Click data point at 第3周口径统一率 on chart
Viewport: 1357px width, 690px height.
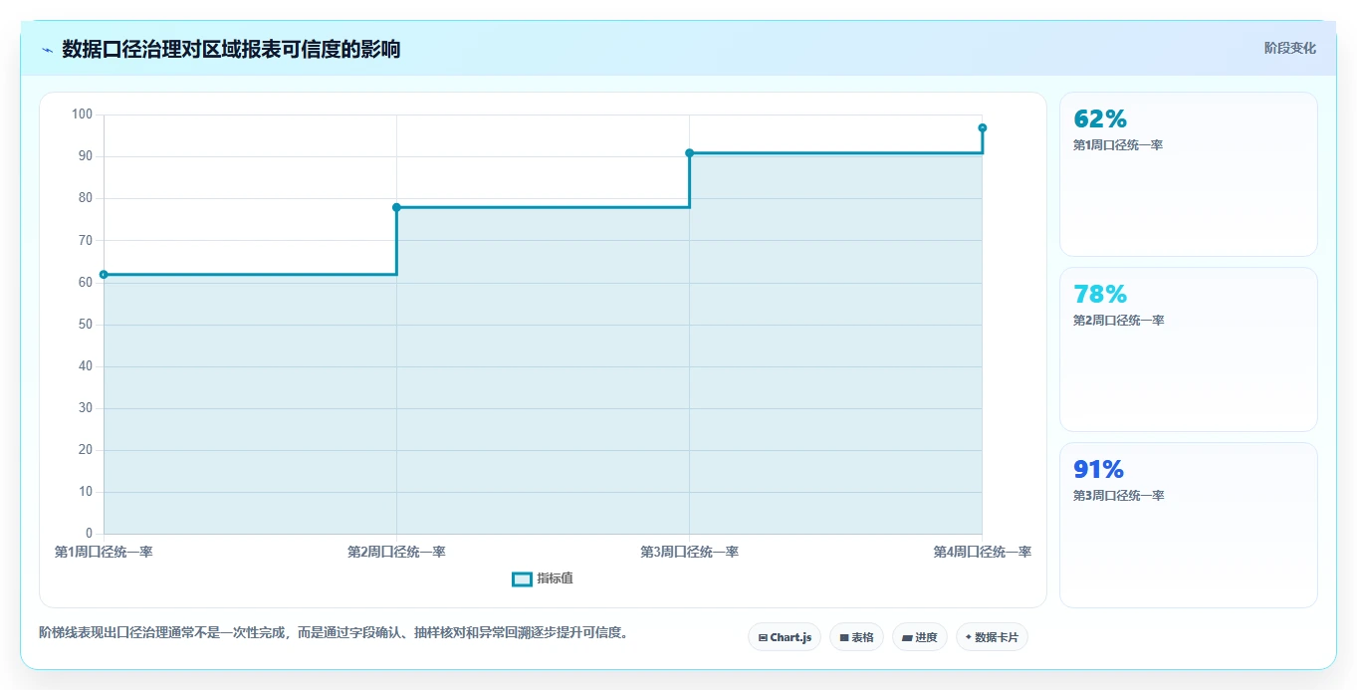(x=689, y=152)
